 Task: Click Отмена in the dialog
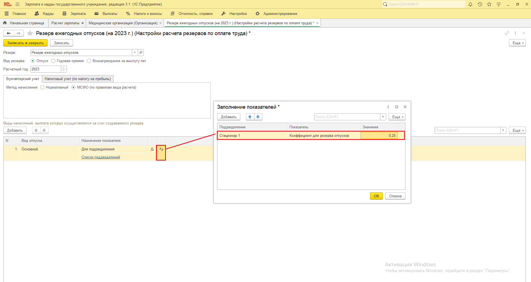395,196
